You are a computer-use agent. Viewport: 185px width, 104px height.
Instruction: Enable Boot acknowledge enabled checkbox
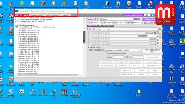click(106, 53)
